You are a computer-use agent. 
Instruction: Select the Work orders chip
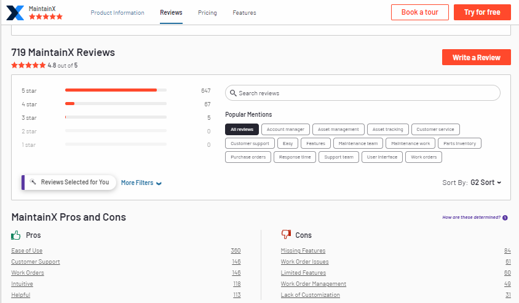tap(424, 157)
